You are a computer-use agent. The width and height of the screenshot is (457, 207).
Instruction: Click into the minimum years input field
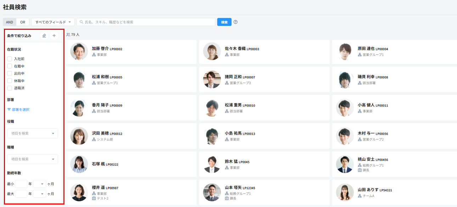tap(21, 184)
